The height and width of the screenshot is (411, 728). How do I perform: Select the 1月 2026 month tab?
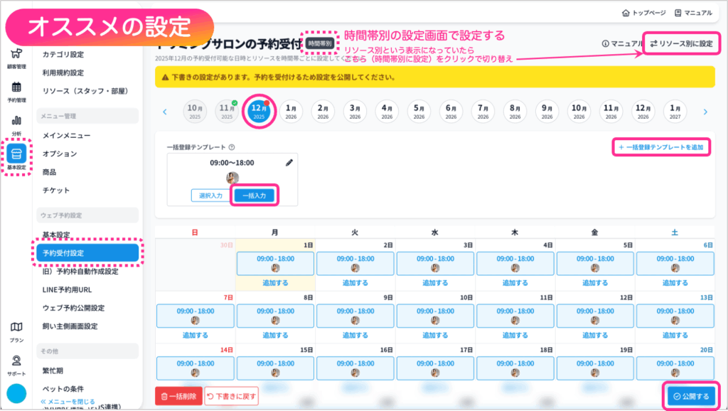pos(290,112)
